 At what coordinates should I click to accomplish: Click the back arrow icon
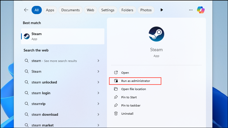pos(26,10)
